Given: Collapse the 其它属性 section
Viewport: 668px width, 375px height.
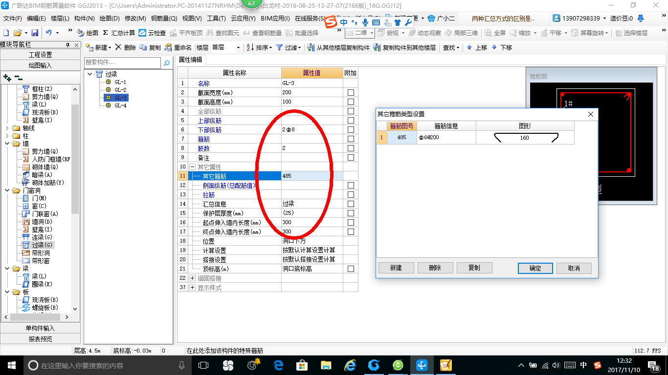Looking at the screenshot, I should 192,167.
